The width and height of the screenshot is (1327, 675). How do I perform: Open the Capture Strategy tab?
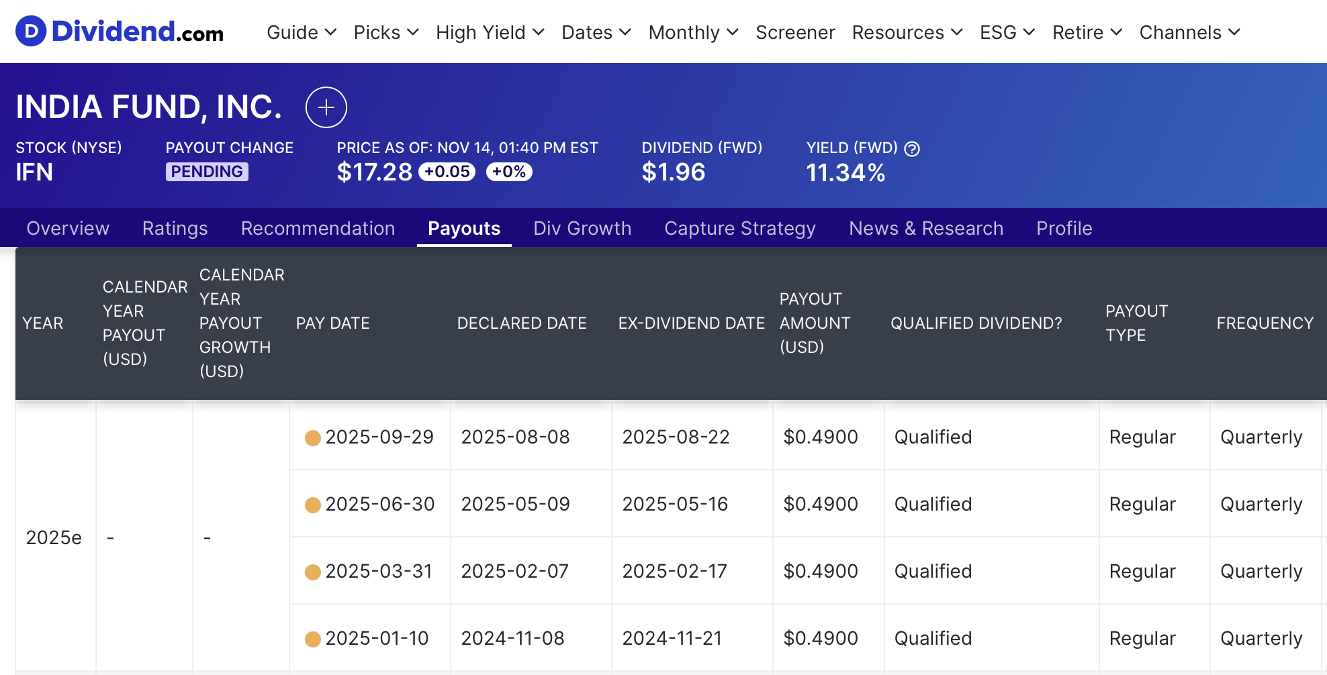[739, 228]
